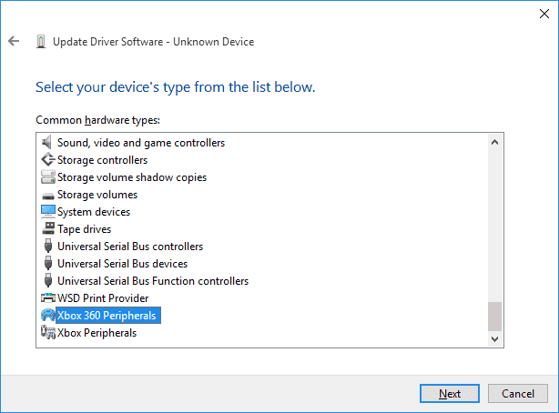This screenshot has height=413, width=559.
Task: Click the Storage volume shadow copies icon
Action: (x=48, y=177)
